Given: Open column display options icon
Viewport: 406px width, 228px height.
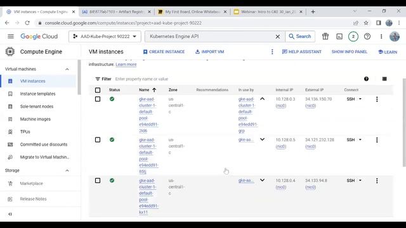Looking at the screenshot, I should 384,79.
